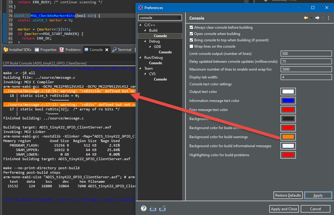
Task: Collapse the Debug tree node
Action: pyautogui.click(x=145, y=41)
